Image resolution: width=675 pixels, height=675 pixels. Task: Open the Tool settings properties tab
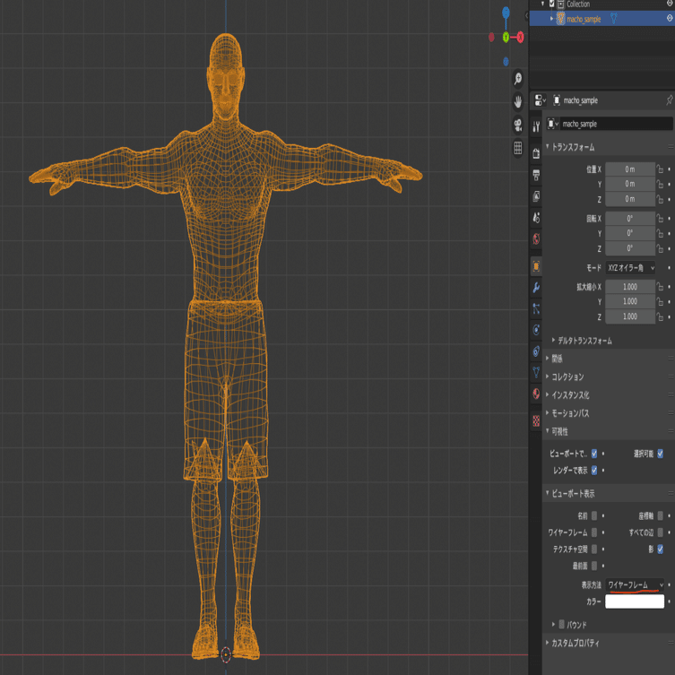(536, 126)
